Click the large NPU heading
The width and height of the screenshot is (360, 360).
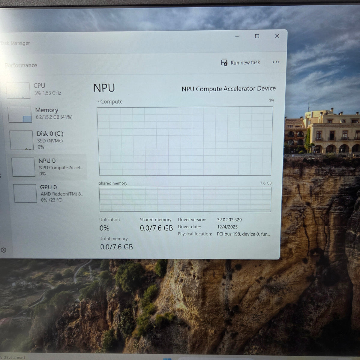point(104,88)
